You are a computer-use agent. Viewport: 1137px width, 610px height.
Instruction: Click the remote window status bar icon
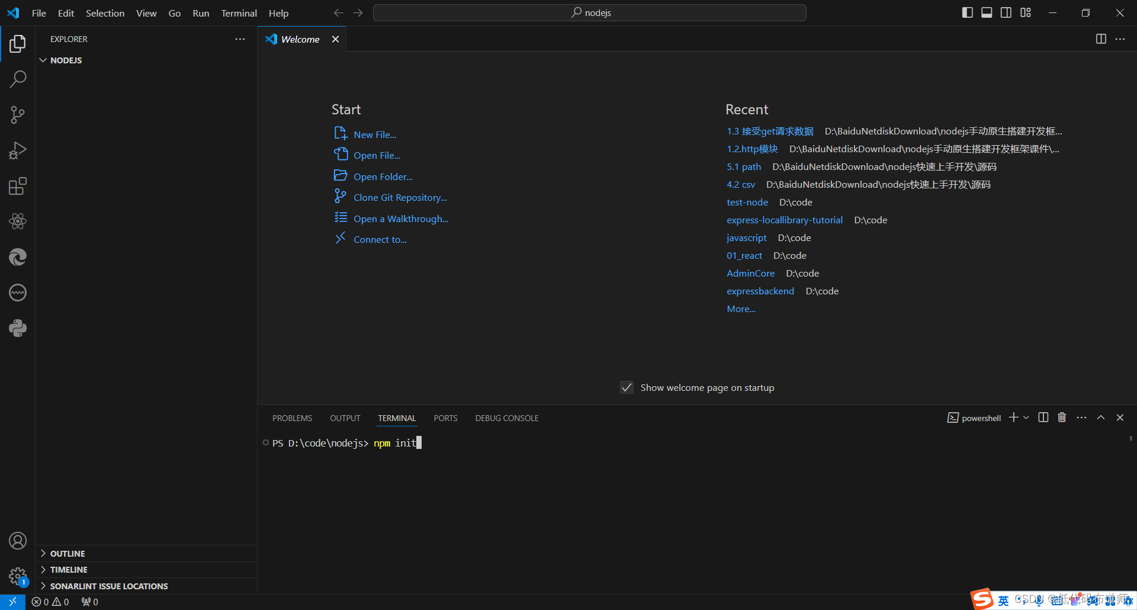pyautogui.click(x=12, y=602)
